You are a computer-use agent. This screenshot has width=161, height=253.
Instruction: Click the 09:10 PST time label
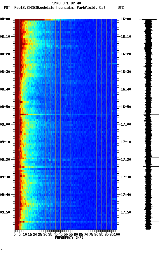coord(5,142)
